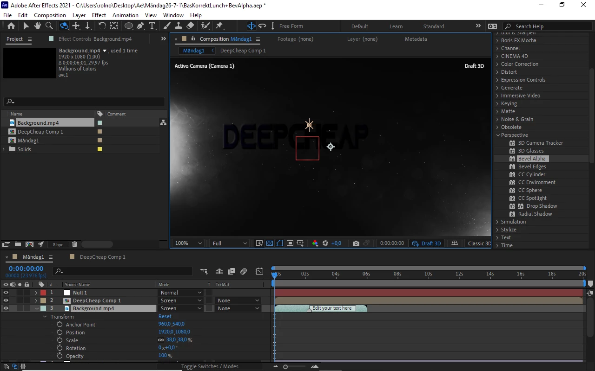Click the new composition icon in Project panel
595x371 pixels.
click(29, 244)
